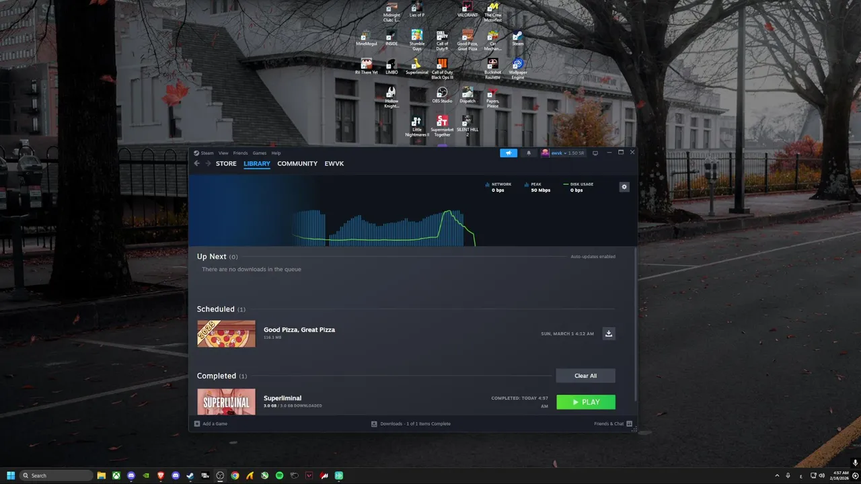Go forward with Steam's right arrow

point(208,163)
